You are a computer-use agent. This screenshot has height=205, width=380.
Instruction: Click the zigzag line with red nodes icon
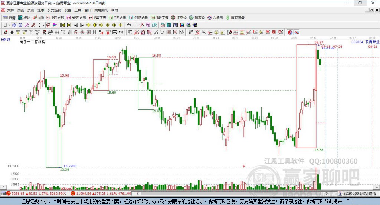click(x=141, y=25)
